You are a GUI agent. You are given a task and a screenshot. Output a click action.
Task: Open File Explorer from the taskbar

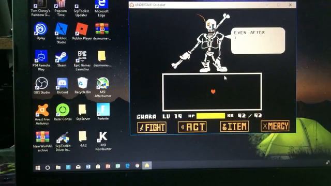[58, 167]
